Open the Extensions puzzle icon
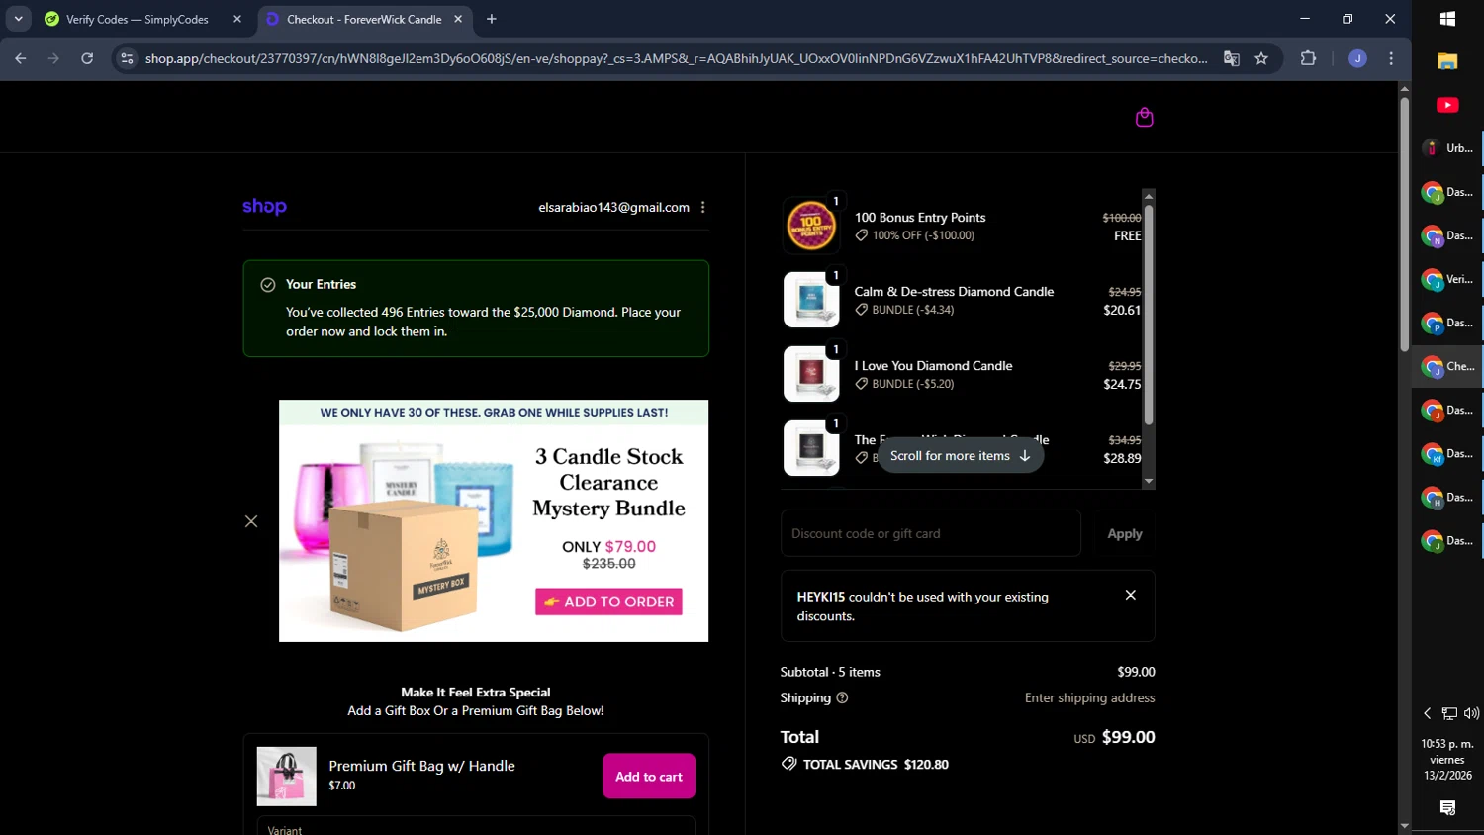1484x835 pixels. click(x=1308, y=58)
